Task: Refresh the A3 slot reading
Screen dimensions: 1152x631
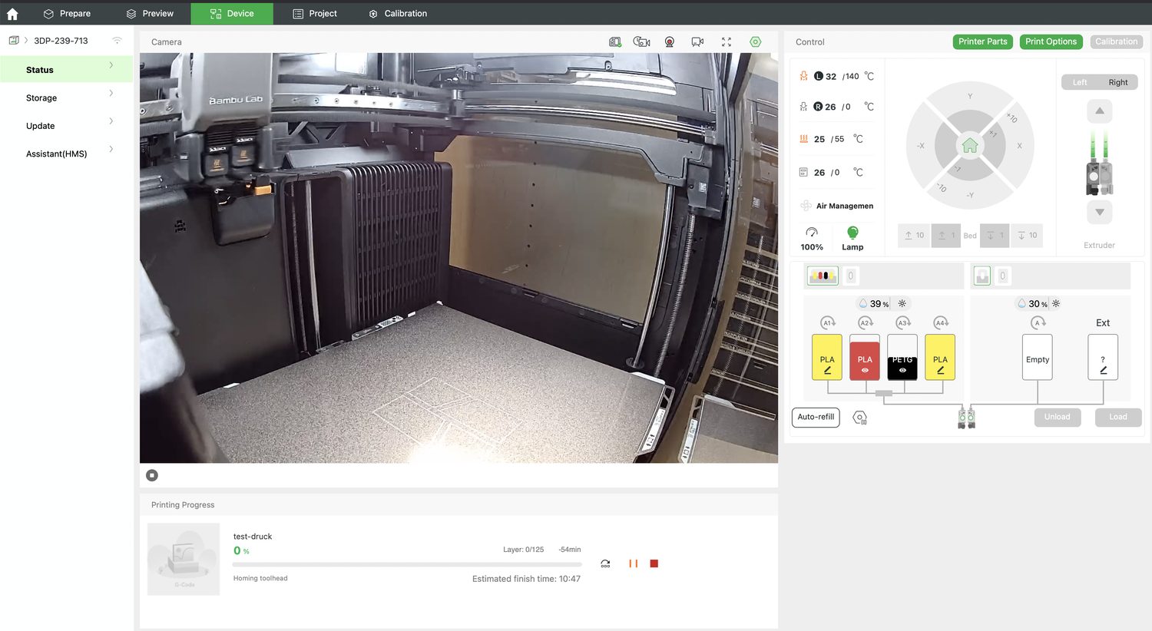Action: [903, 323]
